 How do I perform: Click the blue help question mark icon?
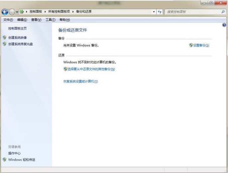224,25
